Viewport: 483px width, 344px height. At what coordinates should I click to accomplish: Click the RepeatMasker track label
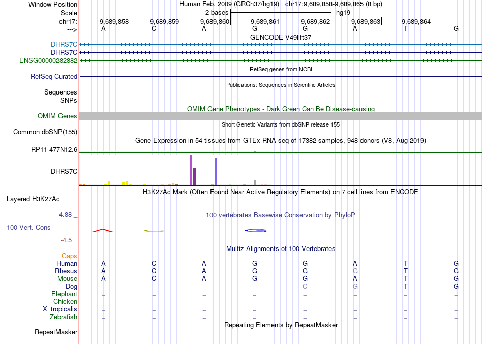56,332
